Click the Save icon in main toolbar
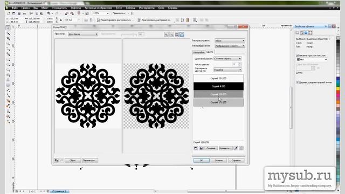The image size is (345, 194). 19,13
